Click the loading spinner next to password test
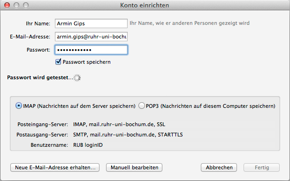Screen dimensions: 290x181 [x=77, y=78]
